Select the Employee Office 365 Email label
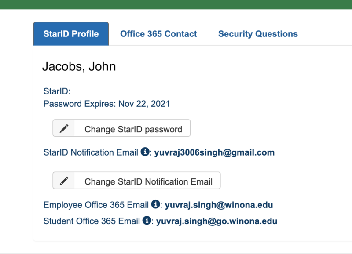This screenshot has width=352, height=254. tap(96, 205)
